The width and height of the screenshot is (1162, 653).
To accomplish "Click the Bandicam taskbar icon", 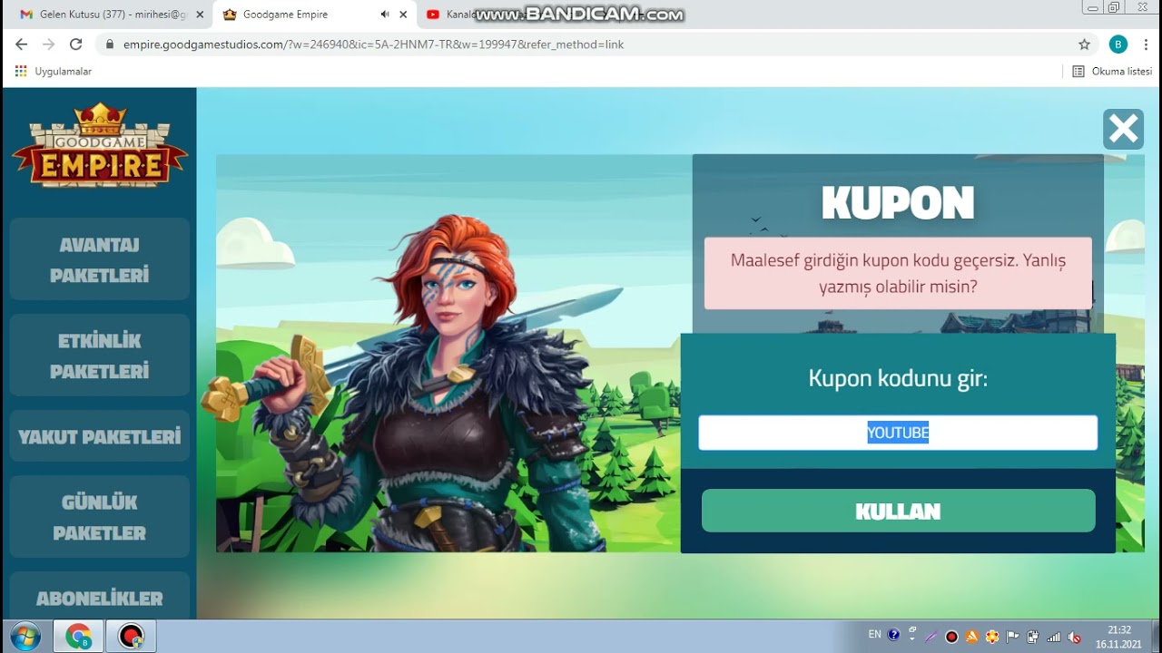I will [x=132, y=636].
